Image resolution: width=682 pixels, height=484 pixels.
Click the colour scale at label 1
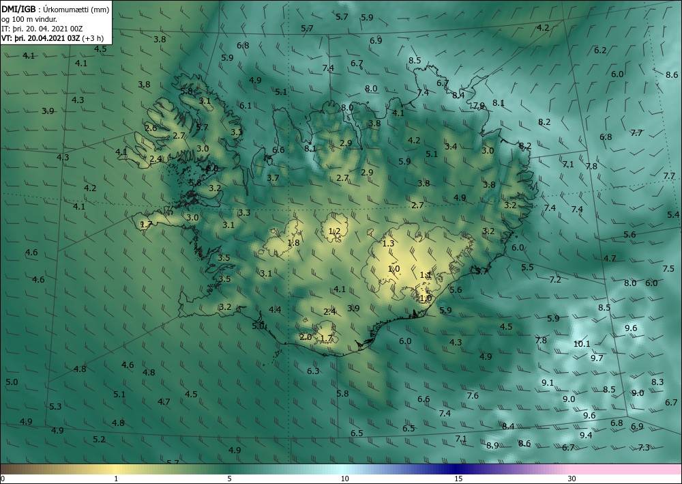(x=116, y=479)
